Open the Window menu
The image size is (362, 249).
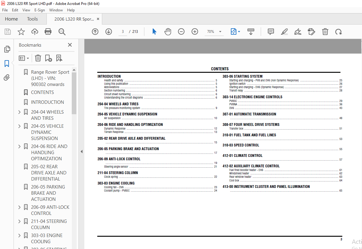(x=56, y=10)
